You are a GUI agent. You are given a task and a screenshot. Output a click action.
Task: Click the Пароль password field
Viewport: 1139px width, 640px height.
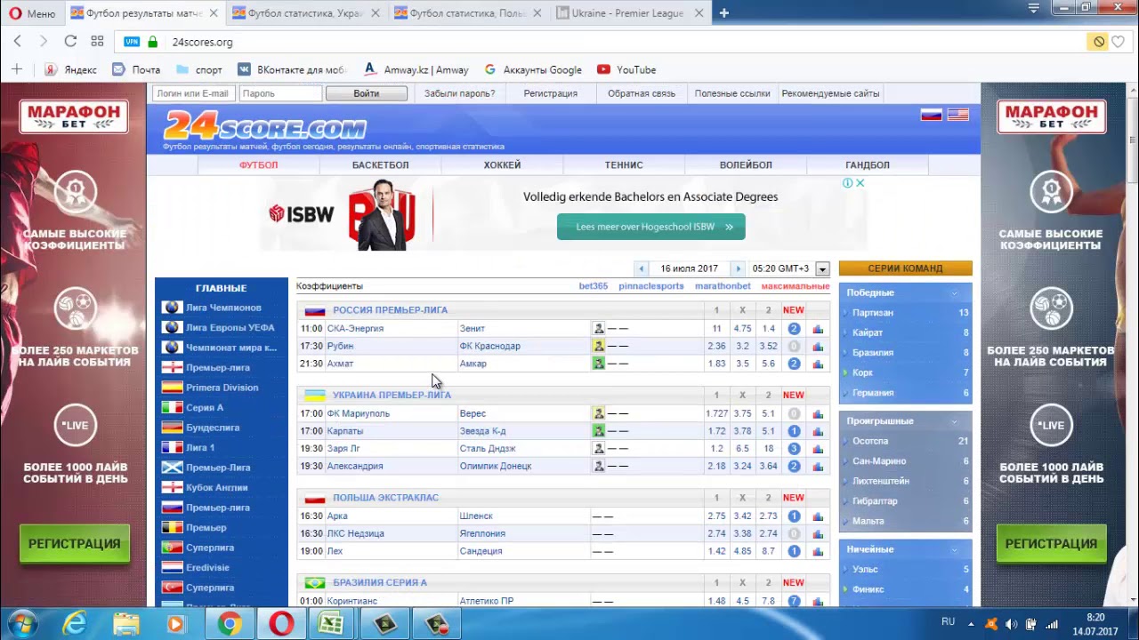click(x=279, y=93)
